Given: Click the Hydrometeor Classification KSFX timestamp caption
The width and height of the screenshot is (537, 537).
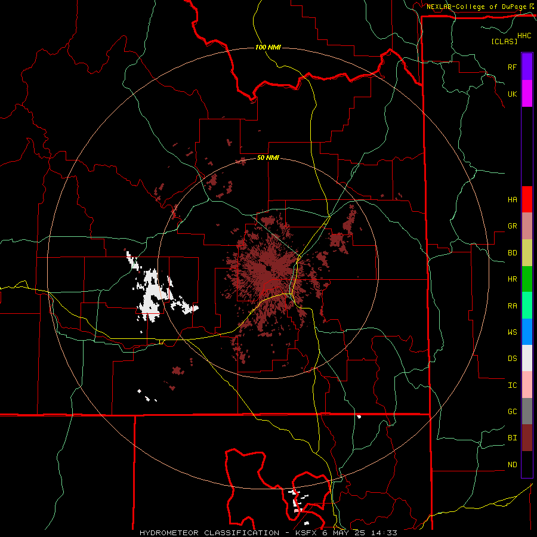Looking at the screenshot, I should 268,533.
